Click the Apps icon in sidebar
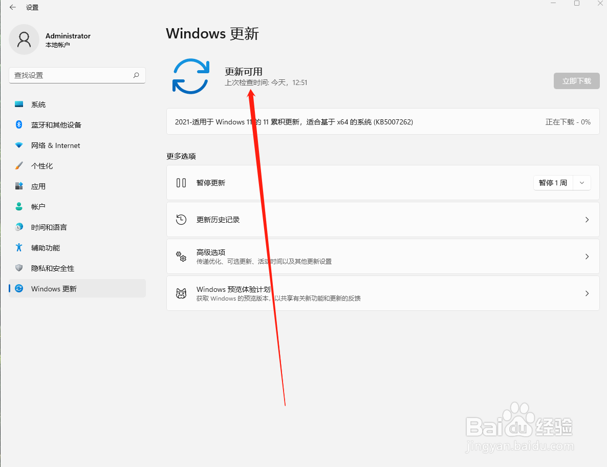 pyautogui.click(x=19, y=186)
